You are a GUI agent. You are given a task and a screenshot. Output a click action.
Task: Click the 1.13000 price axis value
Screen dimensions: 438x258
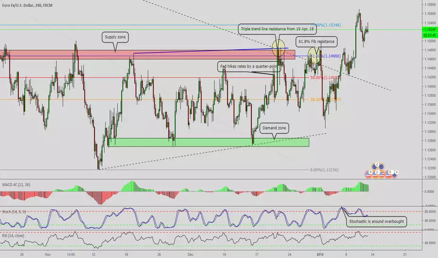430,132
